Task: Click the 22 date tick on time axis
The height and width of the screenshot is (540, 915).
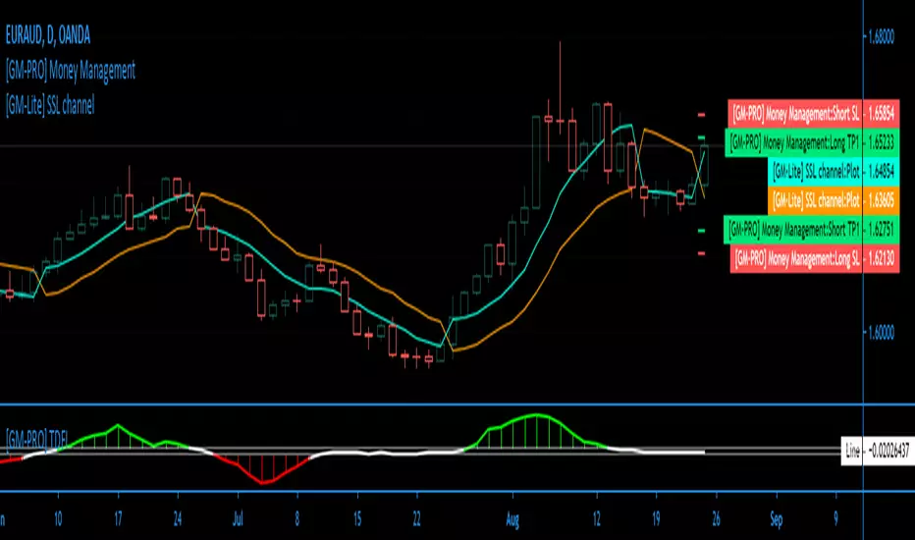Action: pos(416,519)
